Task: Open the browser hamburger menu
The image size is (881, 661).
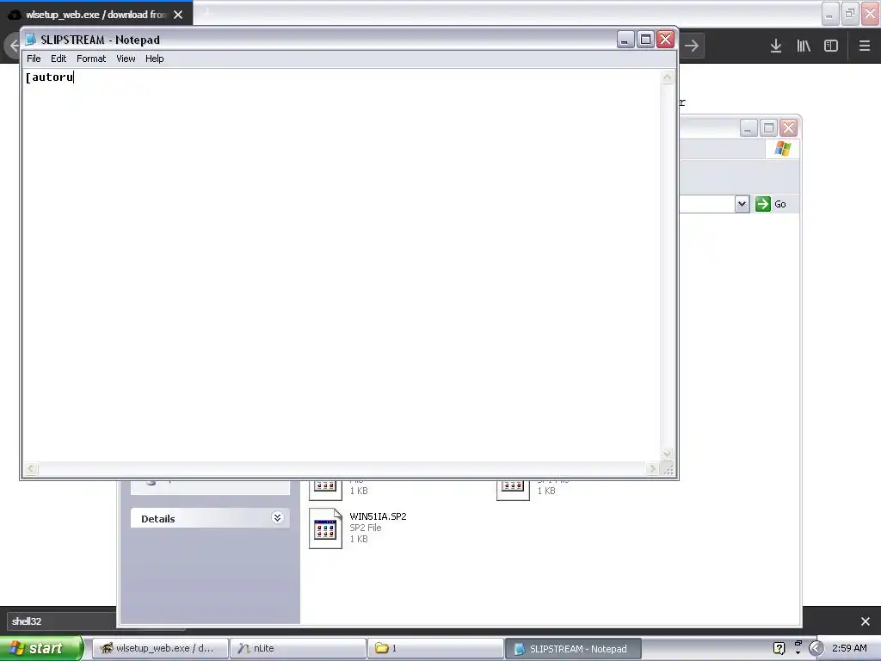Action: 865,46
